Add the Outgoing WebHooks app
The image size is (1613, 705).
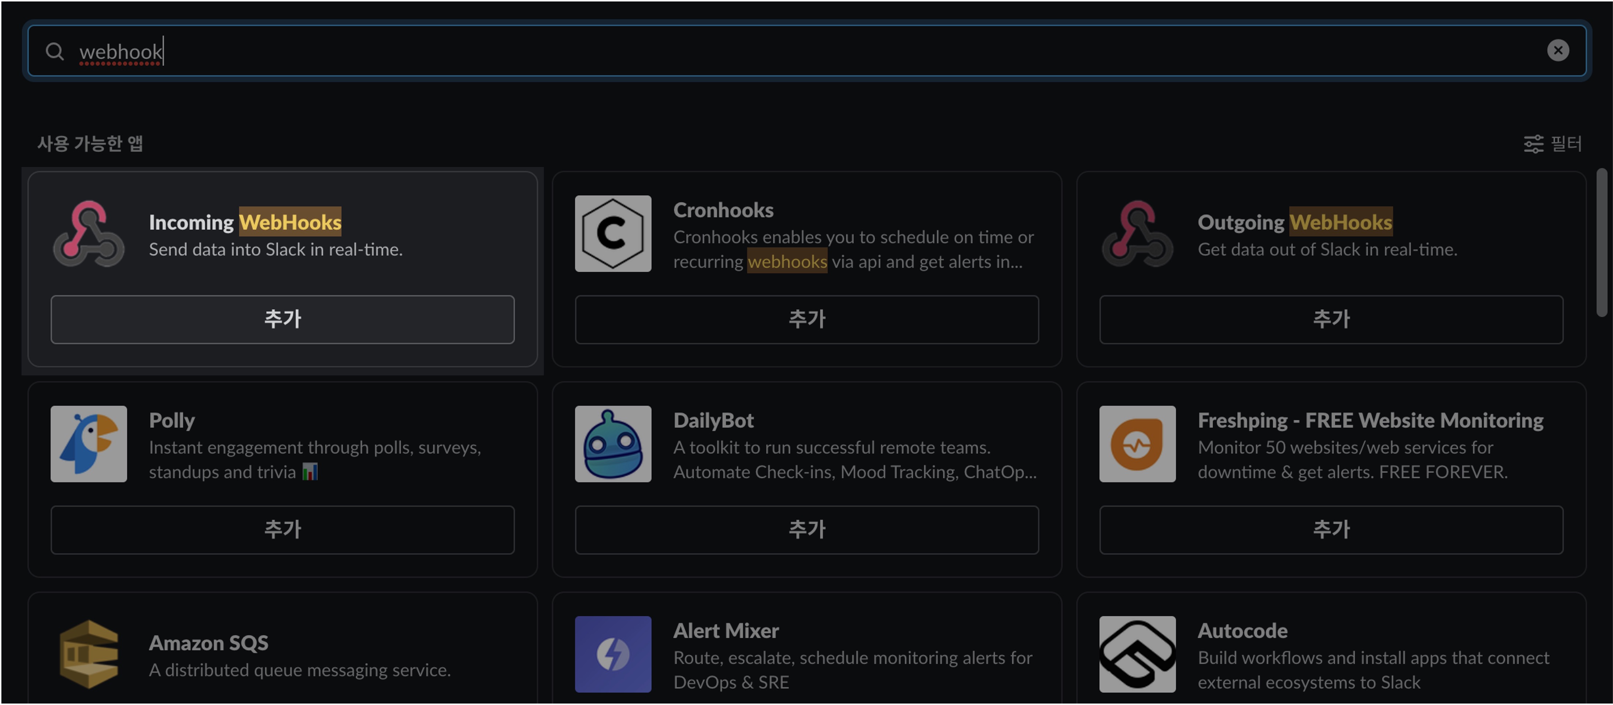coord(1331,319)
